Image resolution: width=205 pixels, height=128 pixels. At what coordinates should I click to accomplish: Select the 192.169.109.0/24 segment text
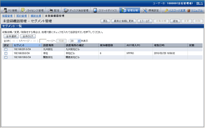point(22,57)
